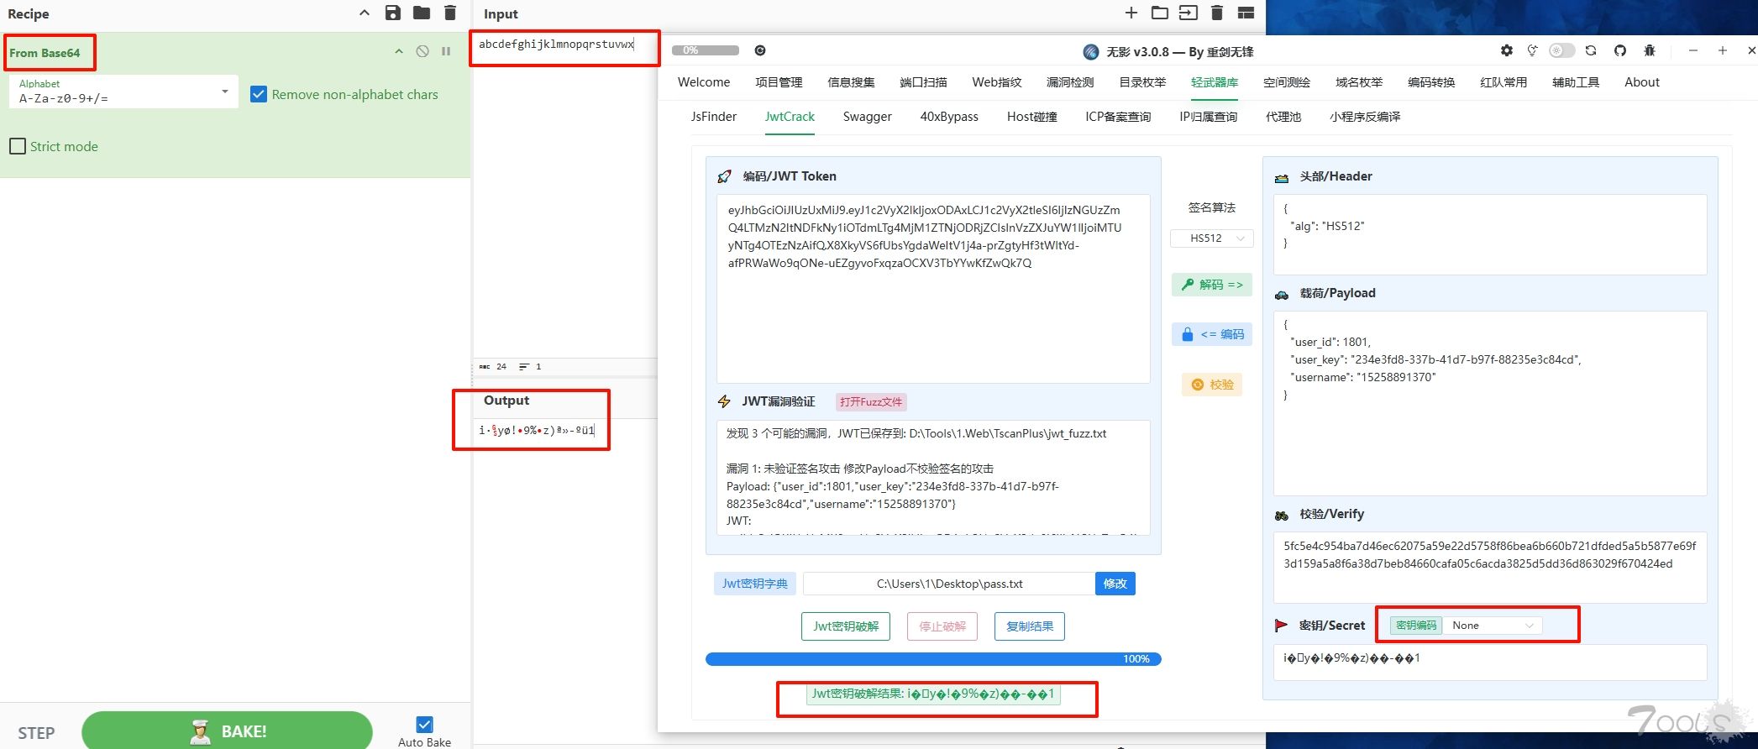
Task: Open 无影 settings gear icon
Action: [x=1507, y=50]
